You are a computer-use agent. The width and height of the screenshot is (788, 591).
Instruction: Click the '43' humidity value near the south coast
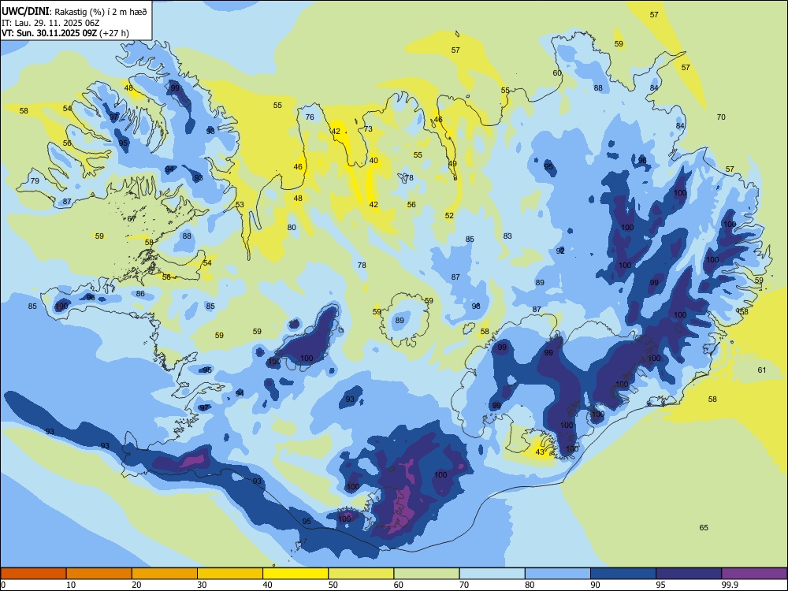point(540,452)
